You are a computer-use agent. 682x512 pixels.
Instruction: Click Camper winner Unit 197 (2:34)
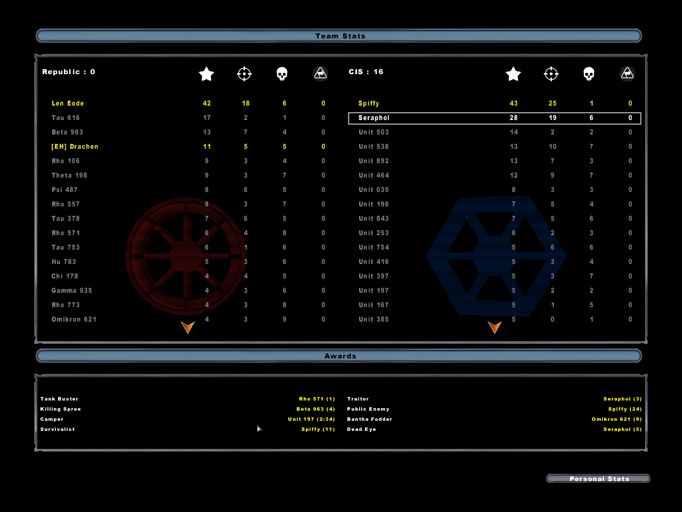coord(312,419)
